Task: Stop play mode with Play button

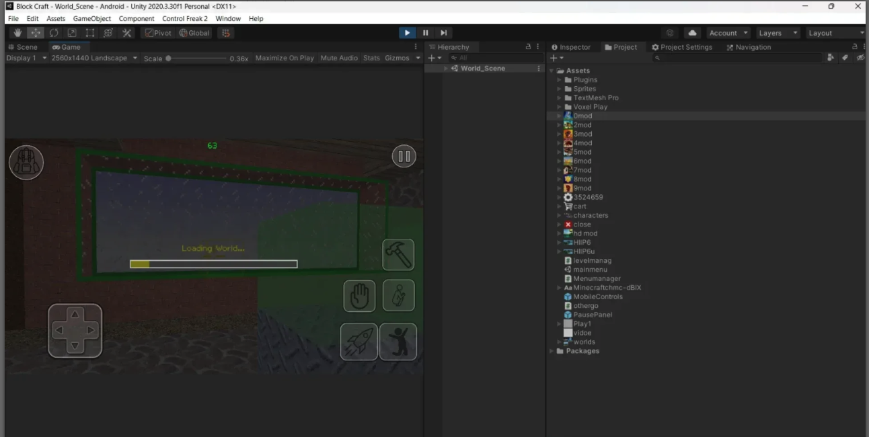Action: 407,33
